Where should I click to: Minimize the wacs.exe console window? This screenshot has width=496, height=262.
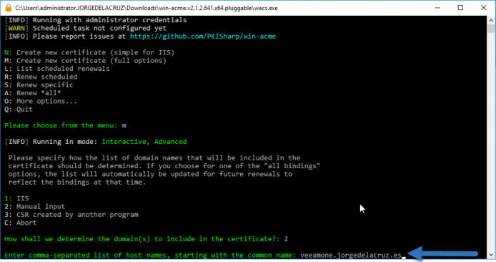coord(437,8)
